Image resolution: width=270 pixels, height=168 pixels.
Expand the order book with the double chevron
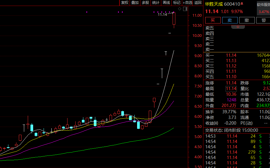[x=238, y=27]
